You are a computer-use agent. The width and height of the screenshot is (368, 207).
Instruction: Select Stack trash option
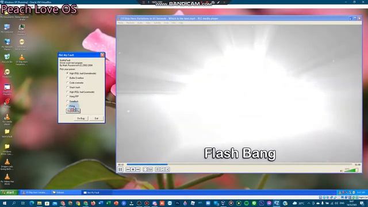[x=73, y=87]
